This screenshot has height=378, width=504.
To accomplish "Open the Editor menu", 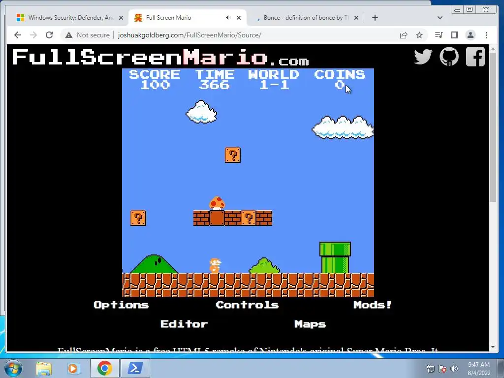I will 184,324.
